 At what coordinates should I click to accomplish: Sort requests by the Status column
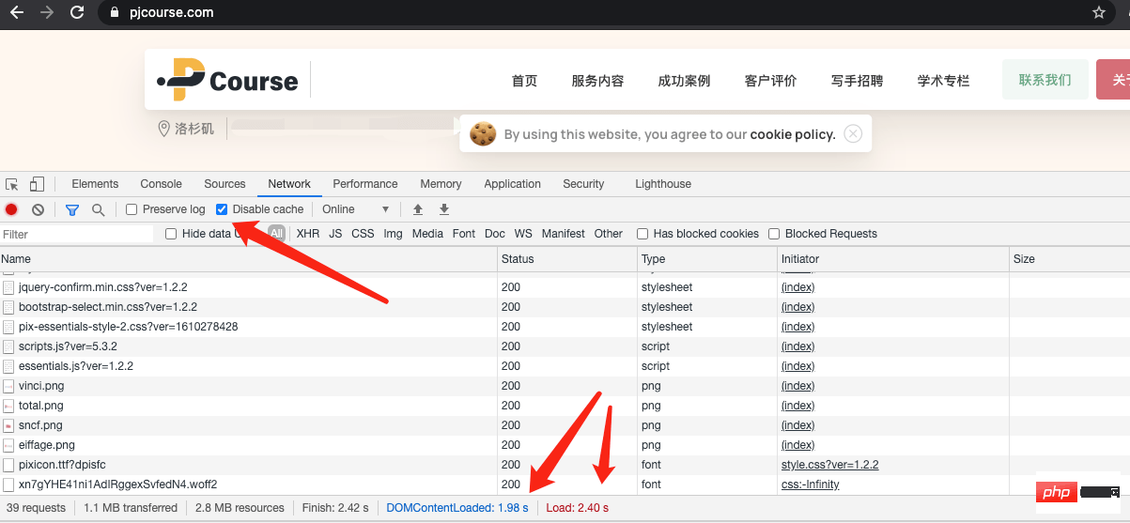tap(566, 259)
